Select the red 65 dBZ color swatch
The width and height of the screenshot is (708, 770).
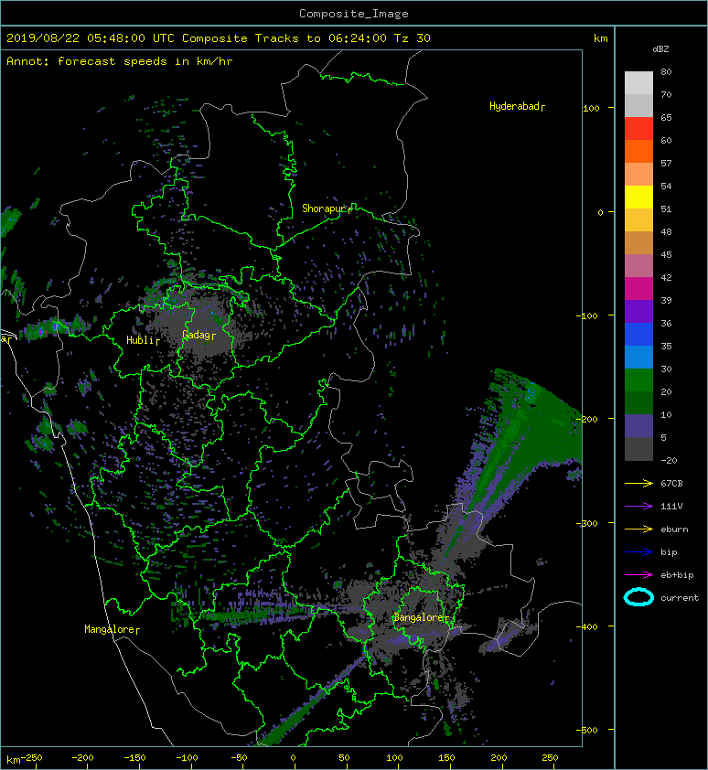click(x=638, y=129)
